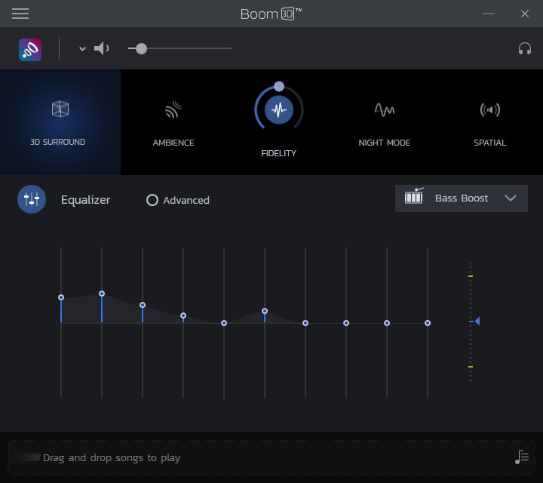
Task: Click the tenth equalizer band handle
Action: pyautogui.click(x=428, y=323)
